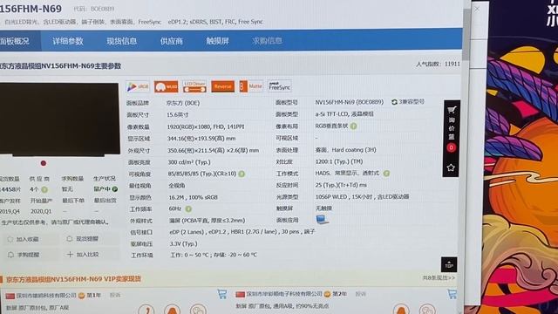Open the 3兼容型号 compatible models link

point(412,102)
